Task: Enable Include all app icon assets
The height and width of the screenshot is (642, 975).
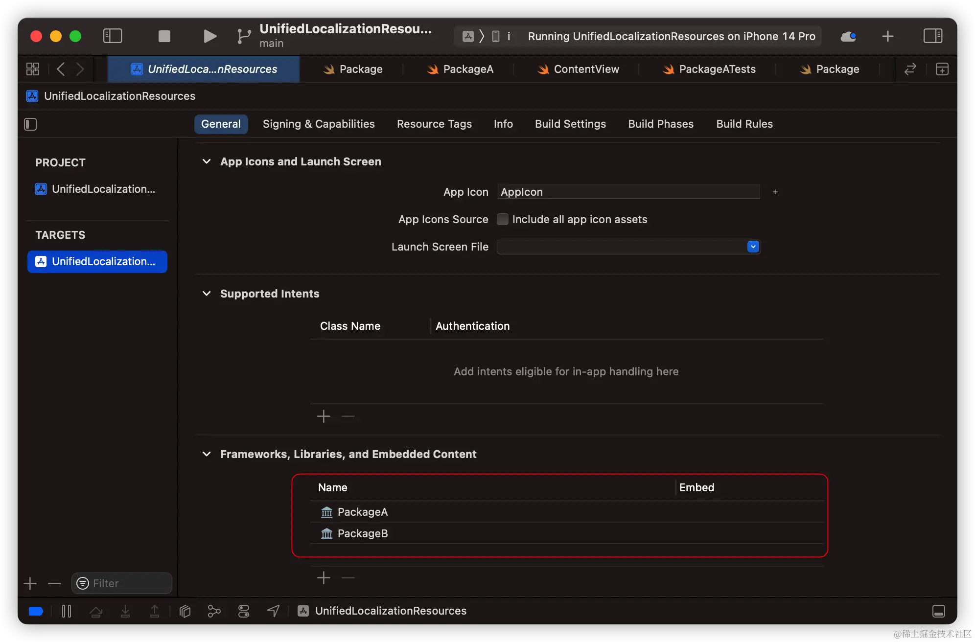Action: coord(502,219)
